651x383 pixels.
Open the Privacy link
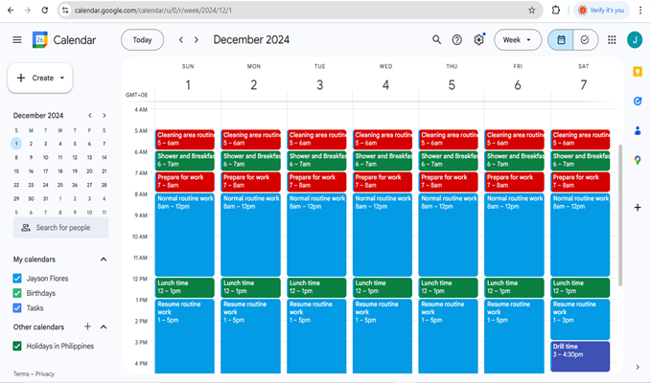pyautogui.click(x=44, y=373)
